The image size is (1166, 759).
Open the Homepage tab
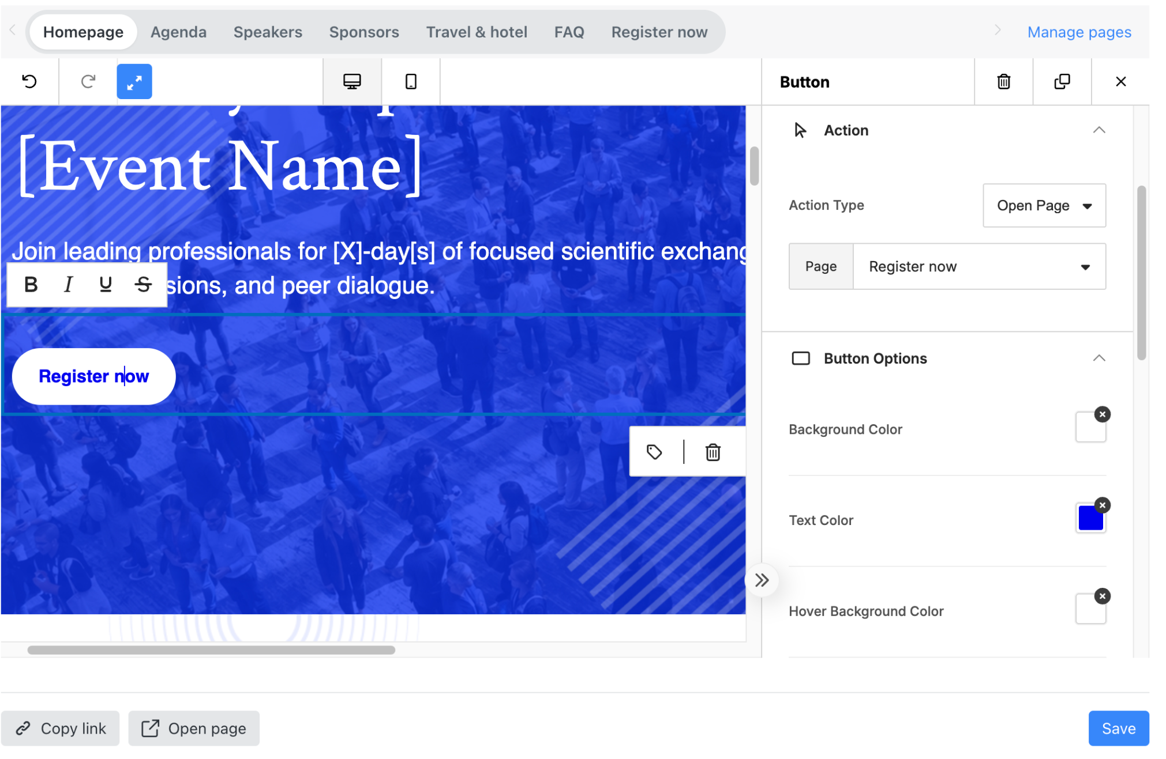[x=83, y=32]
